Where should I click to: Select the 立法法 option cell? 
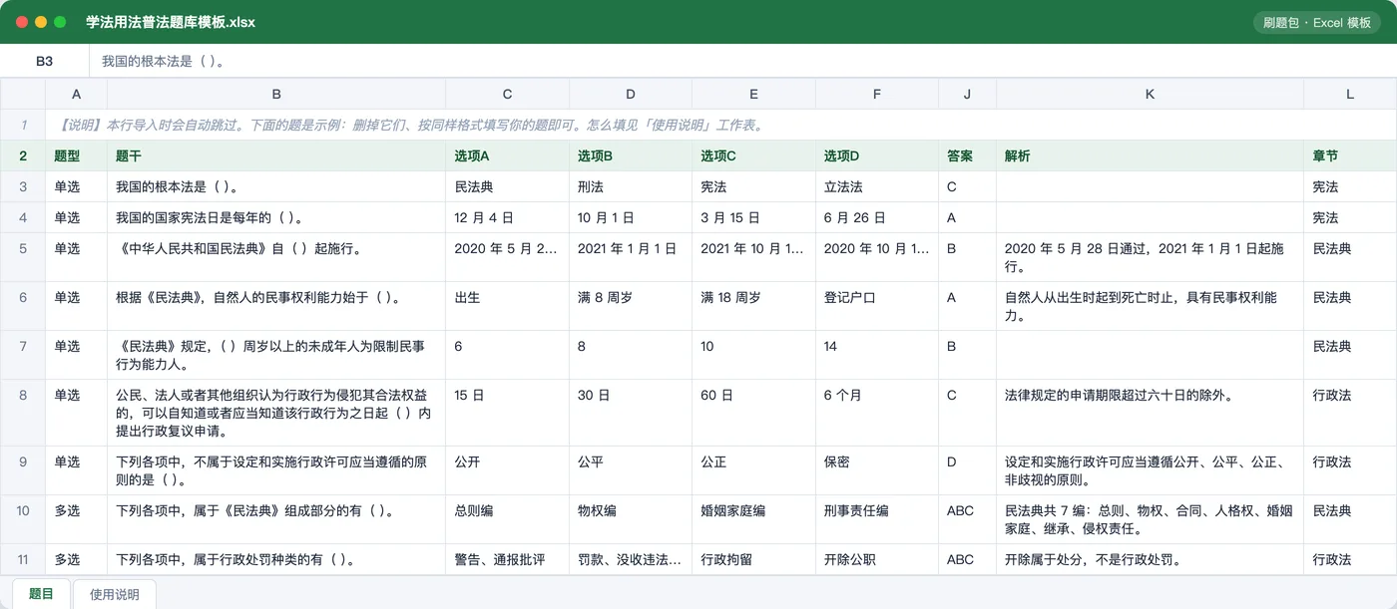(x=877, y=187)
